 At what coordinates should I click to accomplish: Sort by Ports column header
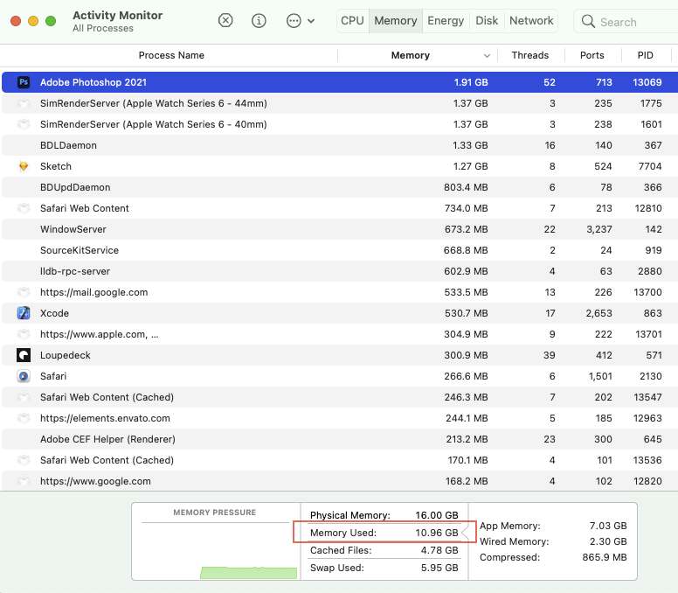point(592,55)
